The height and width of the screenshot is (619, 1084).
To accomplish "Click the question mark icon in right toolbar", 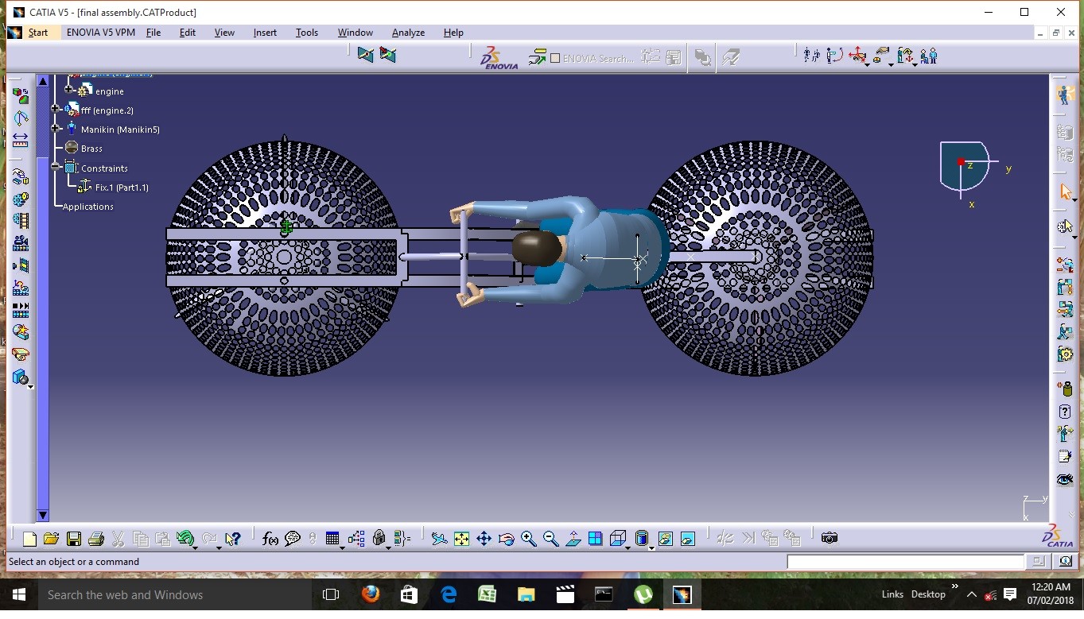I will click(1065, 412).
